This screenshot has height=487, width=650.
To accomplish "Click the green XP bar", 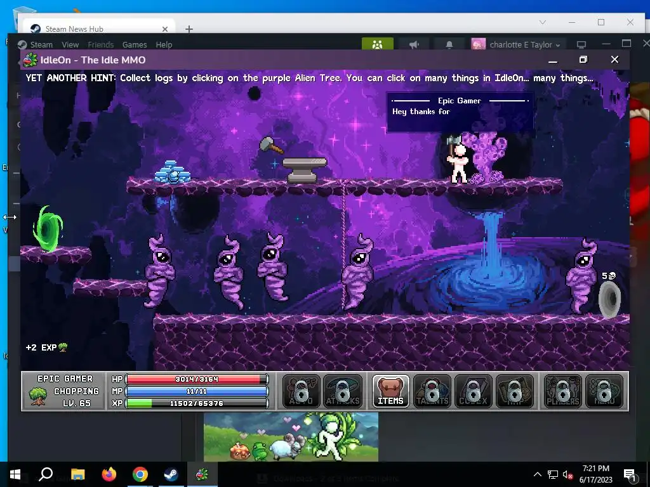I will pos(197,403).
